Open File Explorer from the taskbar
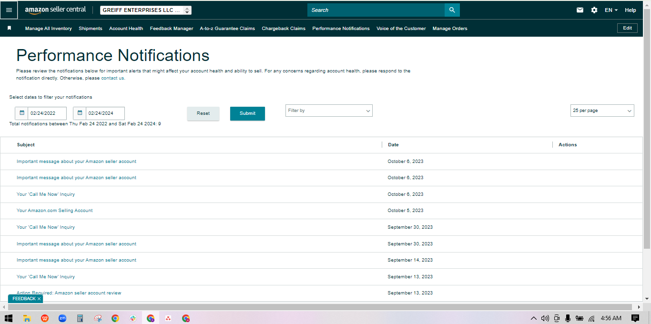 click(x=27, y=318)
